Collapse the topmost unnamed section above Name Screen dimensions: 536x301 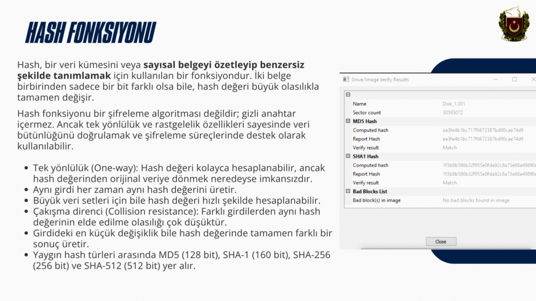(x=348, y=95)
